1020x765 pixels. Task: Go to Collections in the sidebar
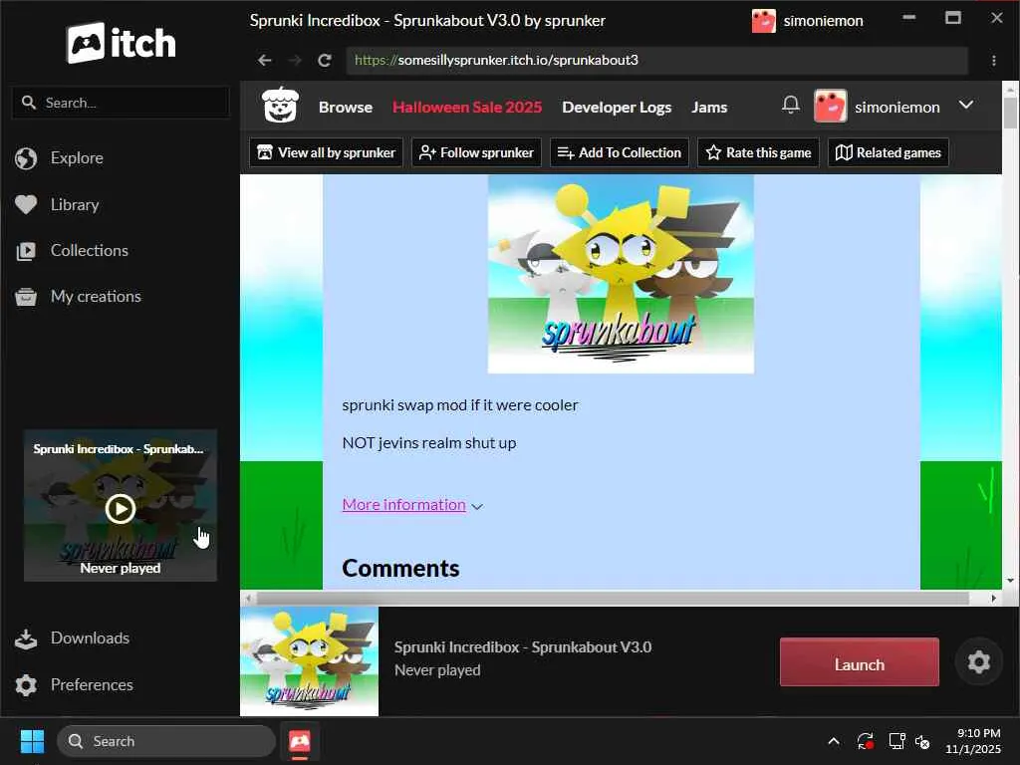point(89,250)
